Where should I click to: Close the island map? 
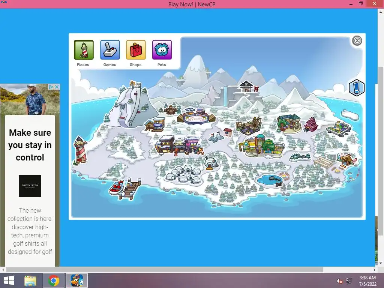357,40
